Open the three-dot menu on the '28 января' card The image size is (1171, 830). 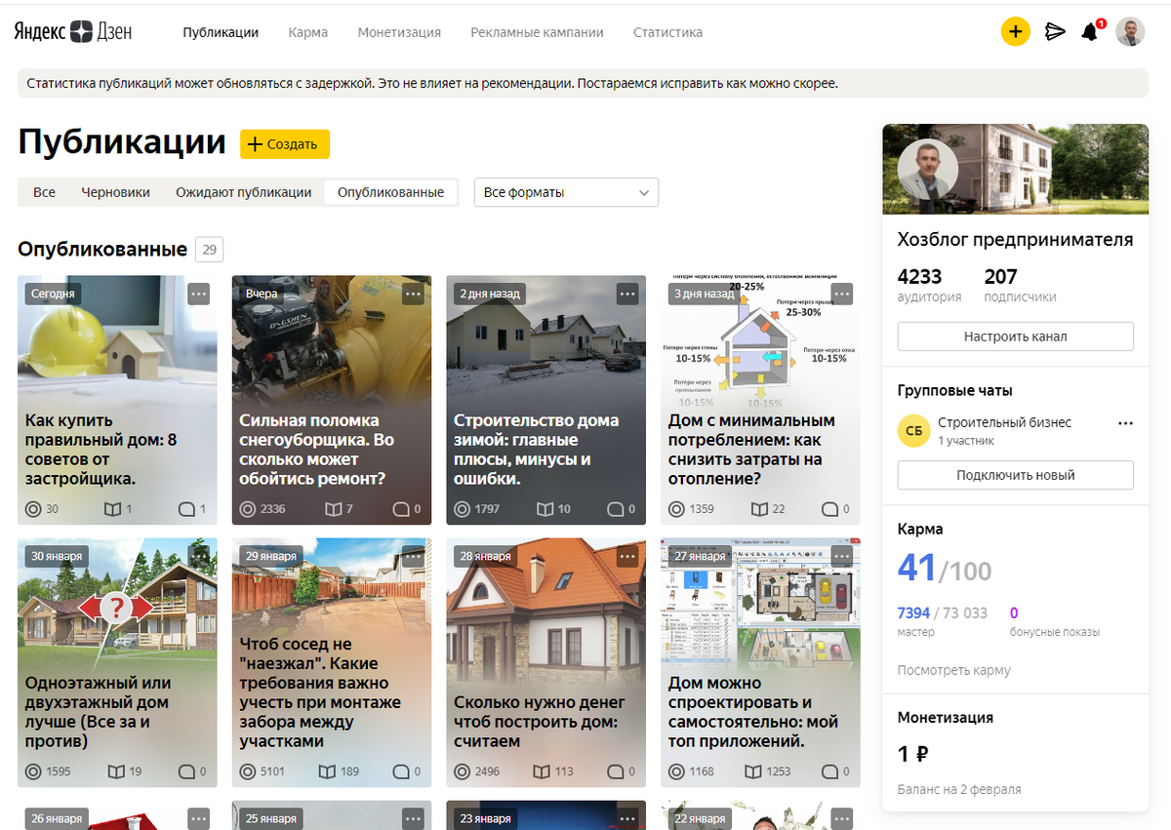[627, 556]
